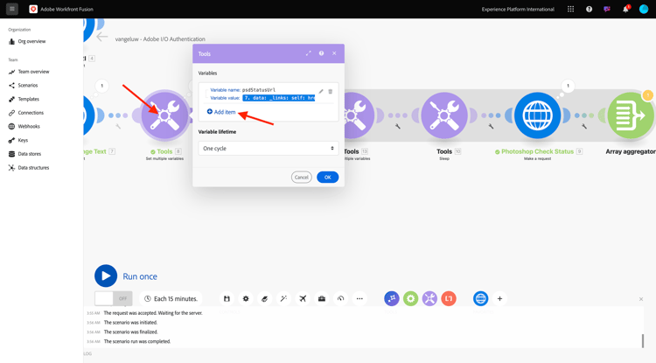Click the Array aggregator green module
The image size is (656, 363).
(631, 115)
